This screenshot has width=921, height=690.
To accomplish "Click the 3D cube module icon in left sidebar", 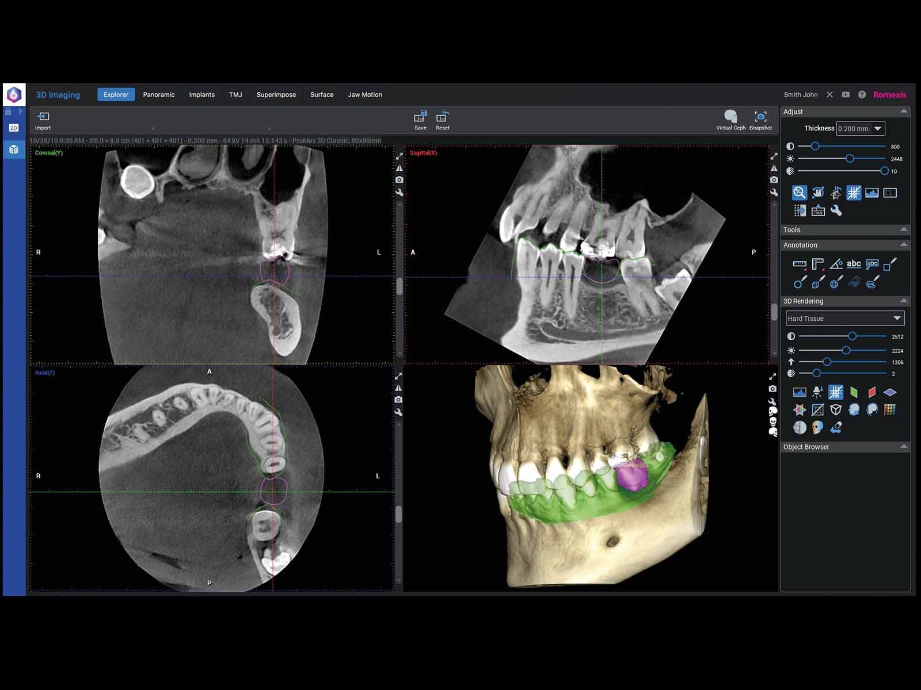I will (14, 149).
